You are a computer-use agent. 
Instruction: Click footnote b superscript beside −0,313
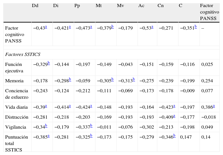point(133,79)
